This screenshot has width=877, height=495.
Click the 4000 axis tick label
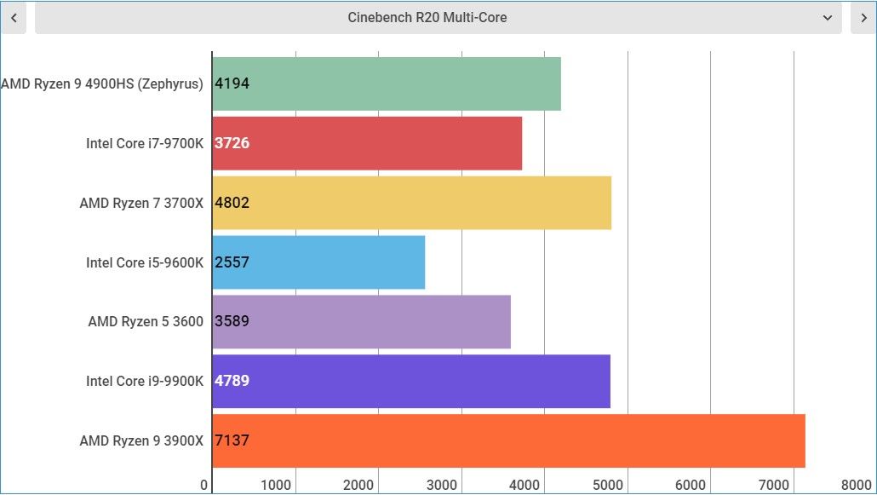pyautogui.click(x=524, y=485)
